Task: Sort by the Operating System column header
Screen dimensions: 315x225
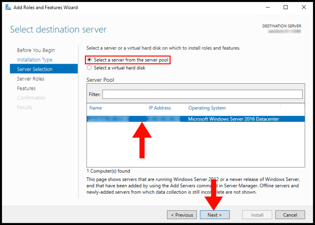Action: [207, 108]
